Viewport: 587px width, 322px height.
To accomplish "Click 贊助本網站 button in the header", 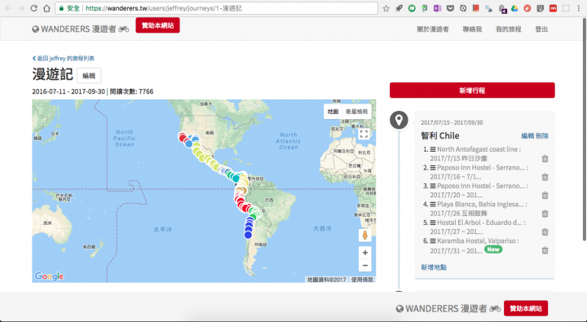I will point(157,25).
